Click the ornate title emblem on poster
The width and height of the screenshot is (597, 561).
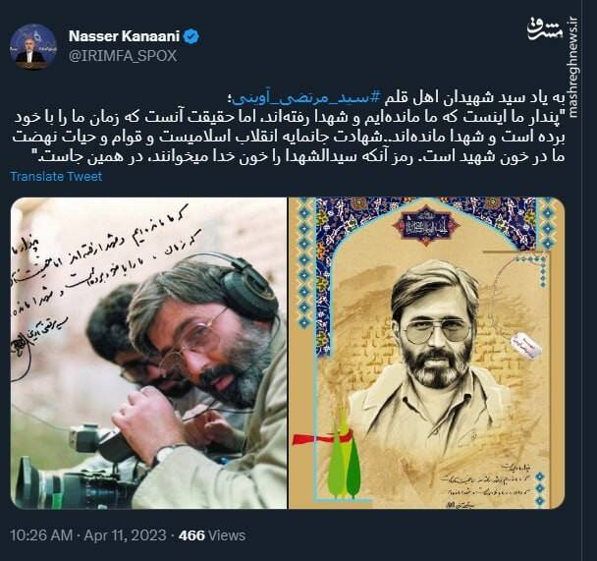pos(426,225)
